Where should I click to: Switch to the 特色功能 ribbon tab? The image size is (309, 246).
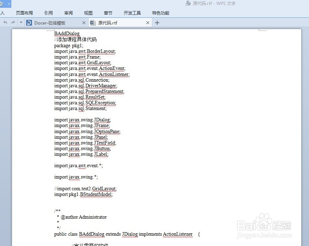[x=160, y=12]
